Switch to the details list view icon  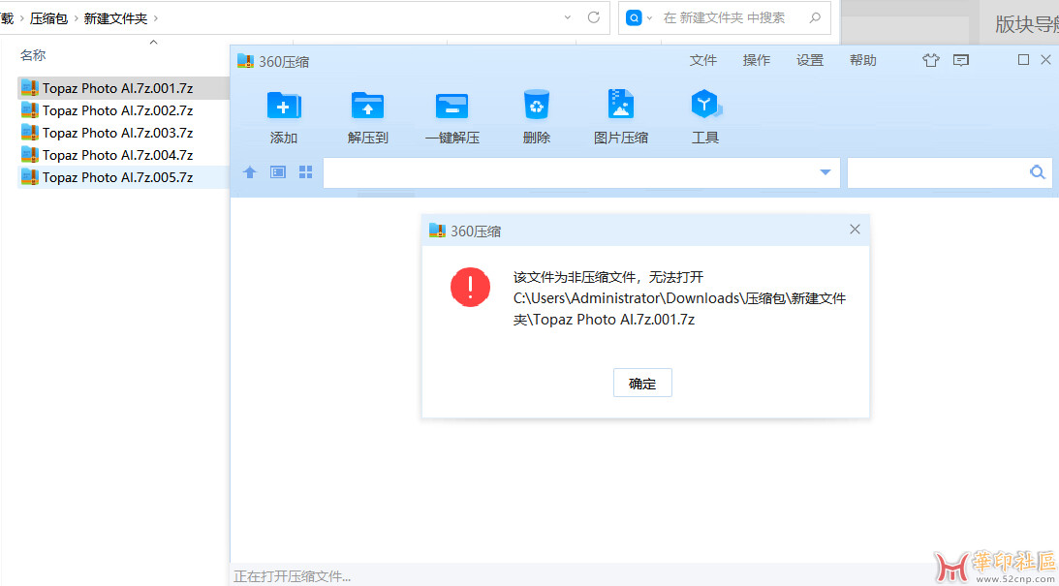coord(278,172)
